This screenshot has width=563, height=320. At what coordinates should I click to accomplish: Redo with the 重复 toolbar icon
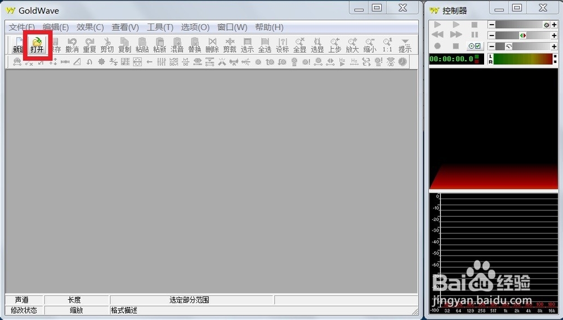[90, 45]
